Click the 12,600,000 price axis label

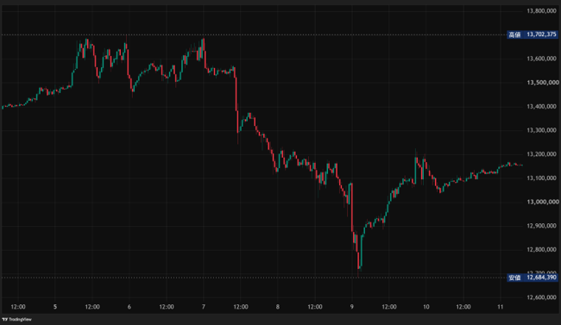(541, 297)
